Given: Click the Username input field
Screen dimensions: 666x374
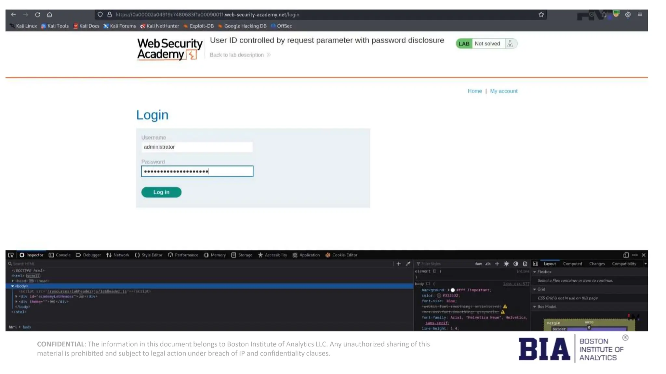Looking at the screenshot, I should 197,147.
